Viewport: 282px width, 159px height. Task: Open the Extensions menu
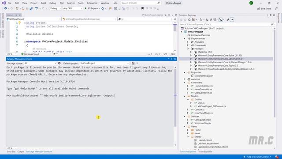pos(92,3)
